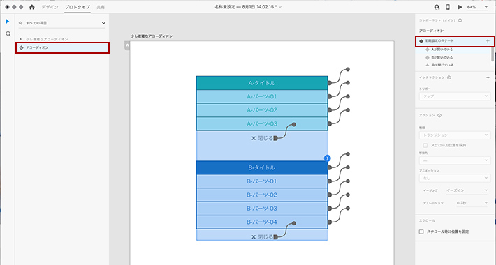Viewport: 496px width, 265px height.
Task: Click the blue arrow handle beside B-タイトル
Action: tap(328, 158)
